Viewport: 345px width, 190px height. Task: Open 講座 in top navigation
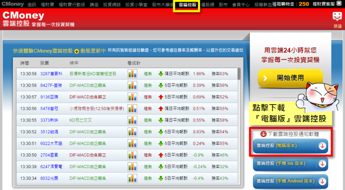pos(94,4)
